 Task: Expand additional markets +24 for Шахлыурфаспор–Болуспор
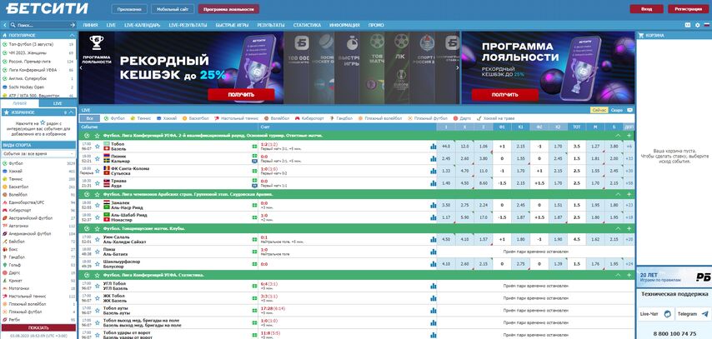[x=629, y=264]
